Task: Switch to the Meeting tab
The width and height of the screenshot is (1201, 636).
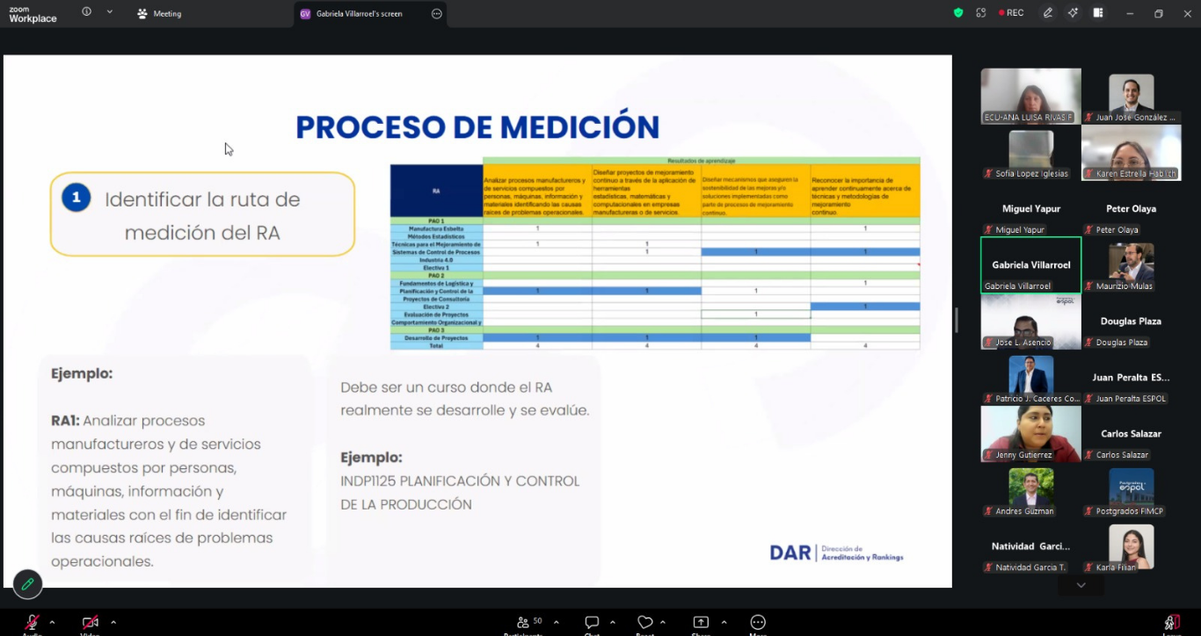Action: pos(159,14)
